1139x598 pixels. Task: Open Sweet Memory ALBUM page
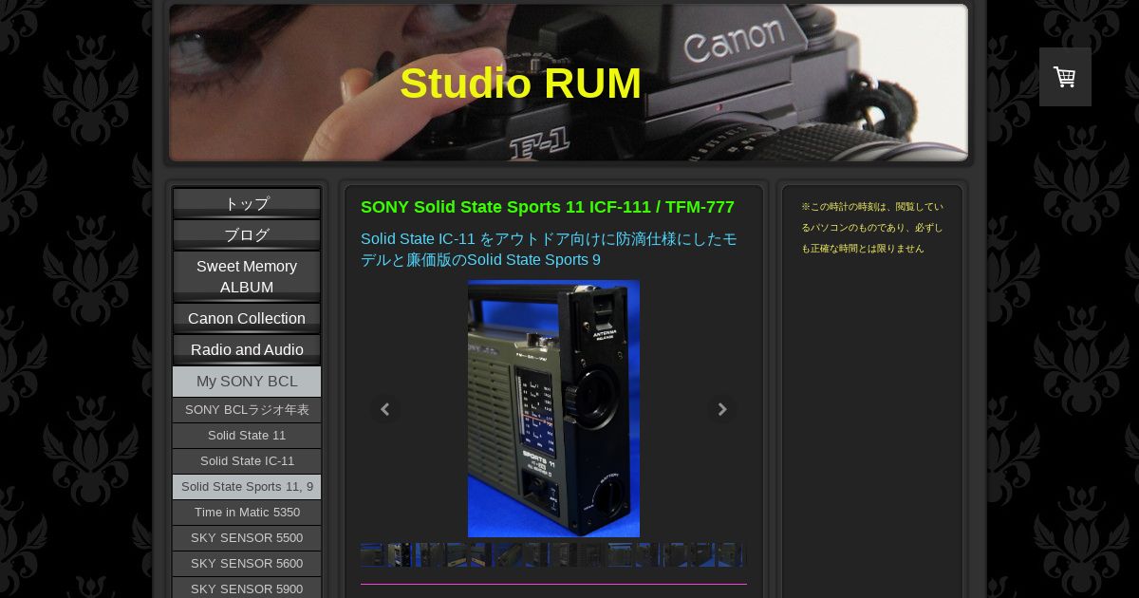pos(247,276)
